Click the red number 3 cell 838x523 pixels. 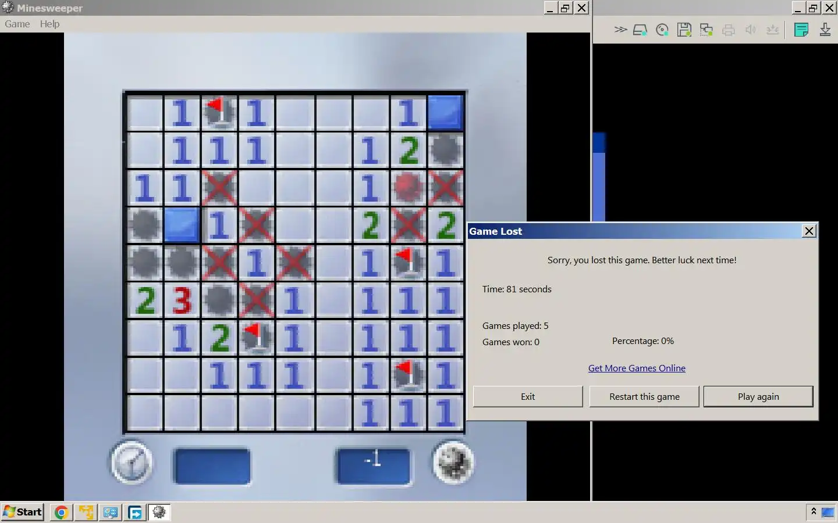coord(182,300)
